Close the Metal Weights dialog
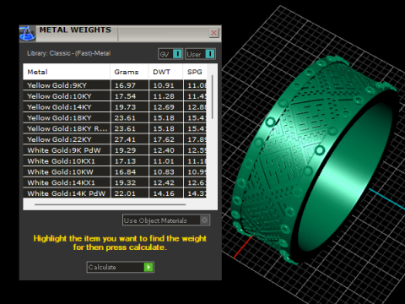Screen dimensions: 405x304 [x=214, y=33]
